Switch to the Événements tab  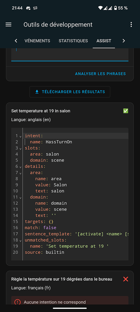38,41
